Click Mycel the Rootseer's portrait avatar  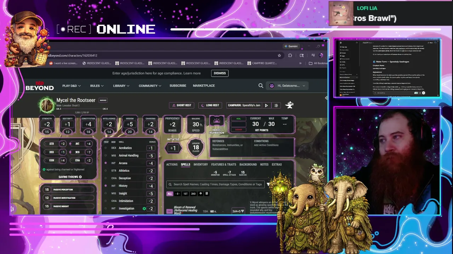[x=46, y=105]
